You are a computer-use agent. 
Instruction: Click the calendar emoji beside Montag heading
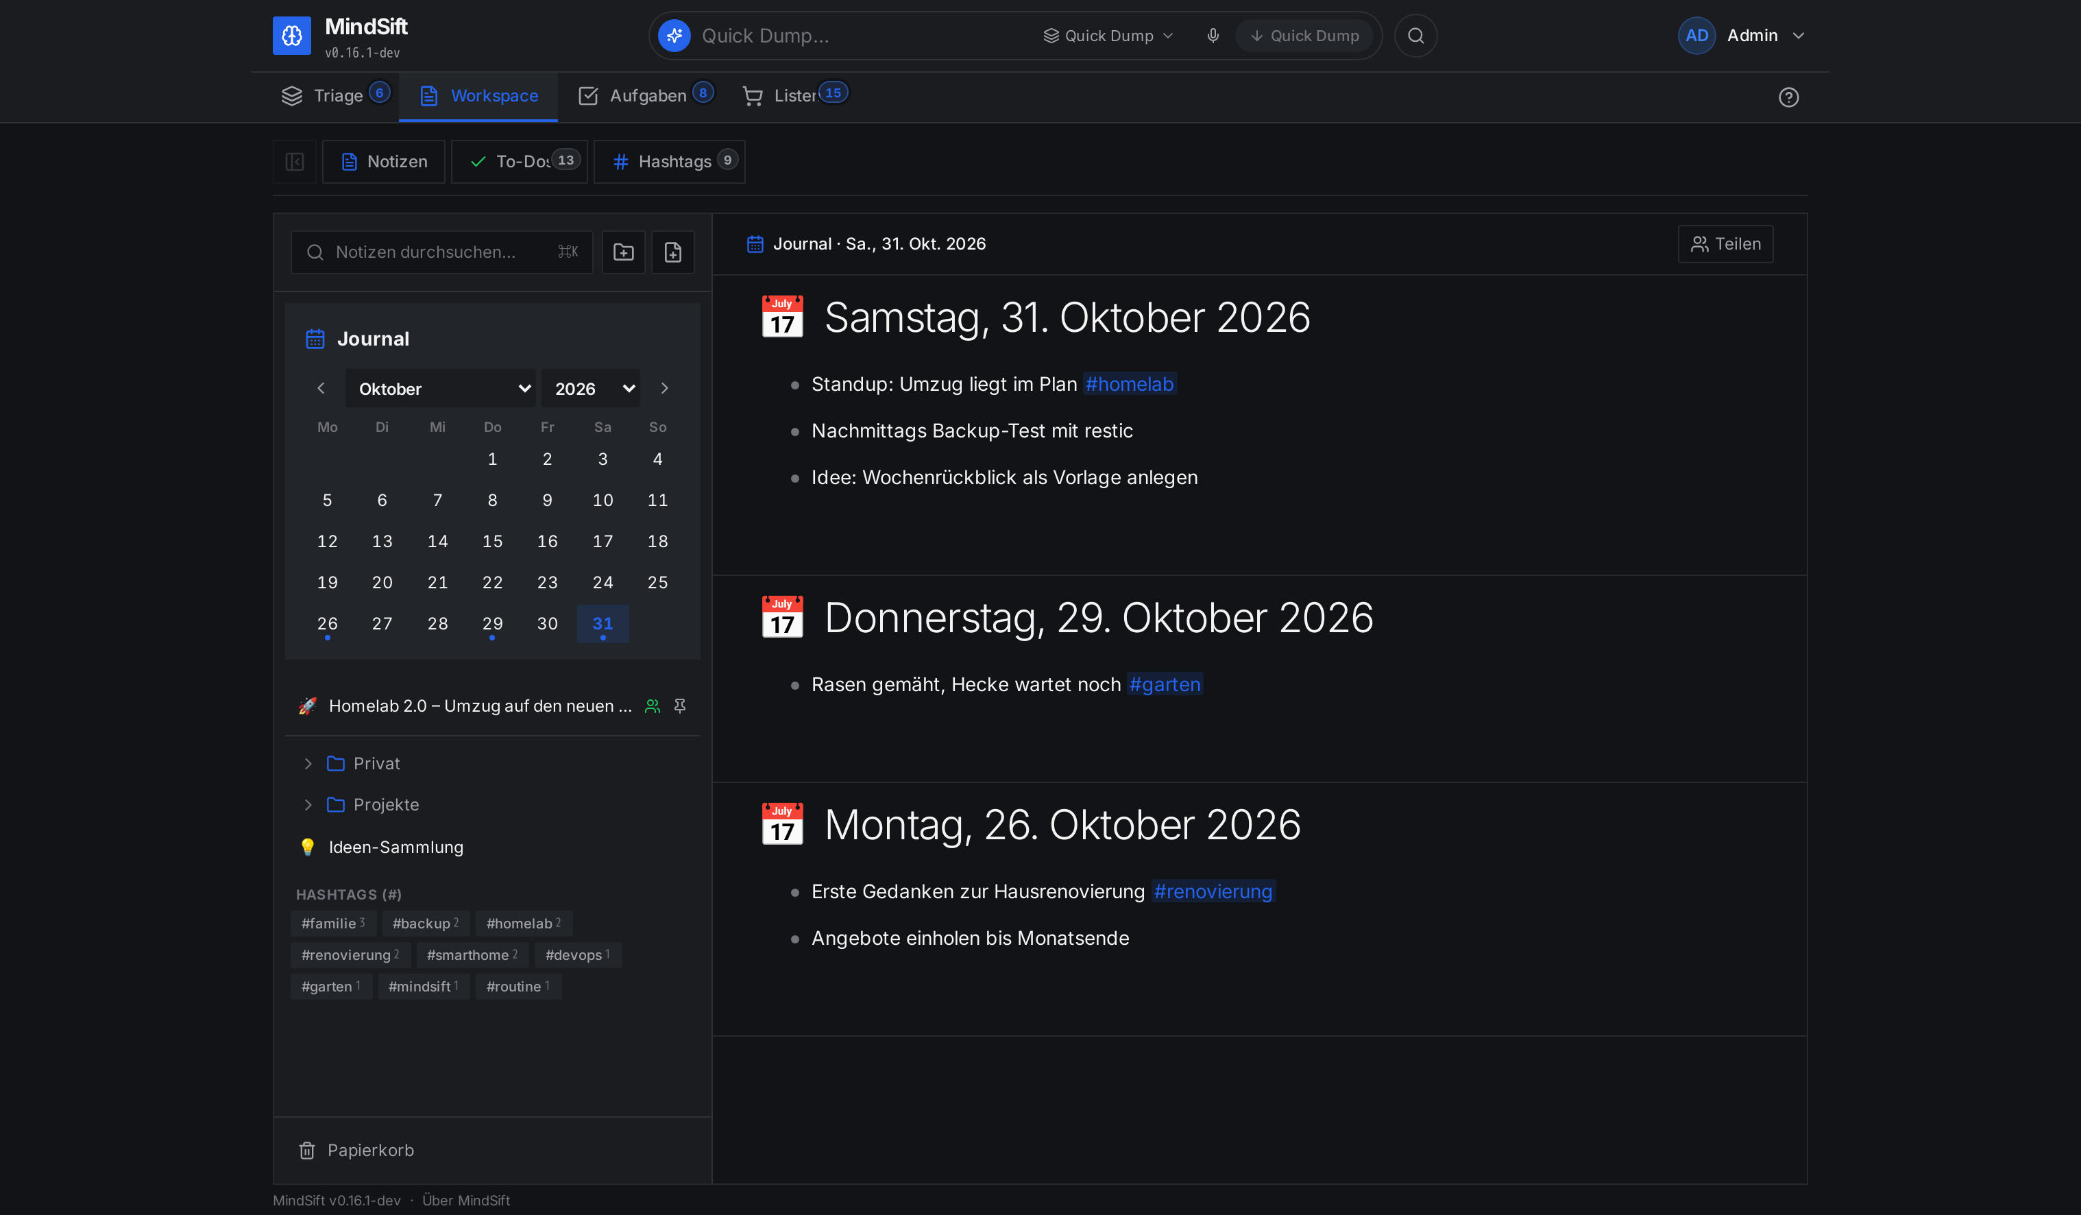tap(782, 824)
